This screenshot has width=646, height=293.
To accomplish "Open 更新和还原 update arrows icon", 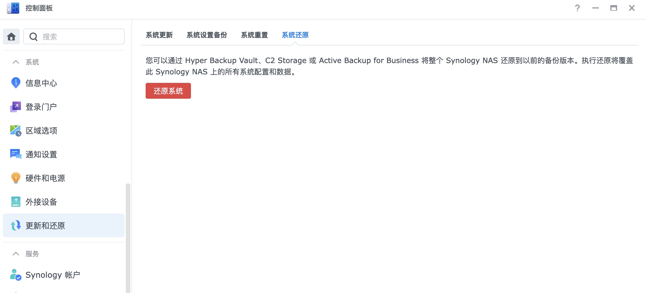I will click(x=16, y=225).
